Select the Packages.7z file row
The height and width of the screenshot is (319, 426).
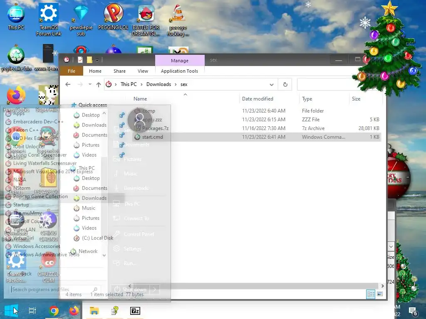tap(257, 128)
